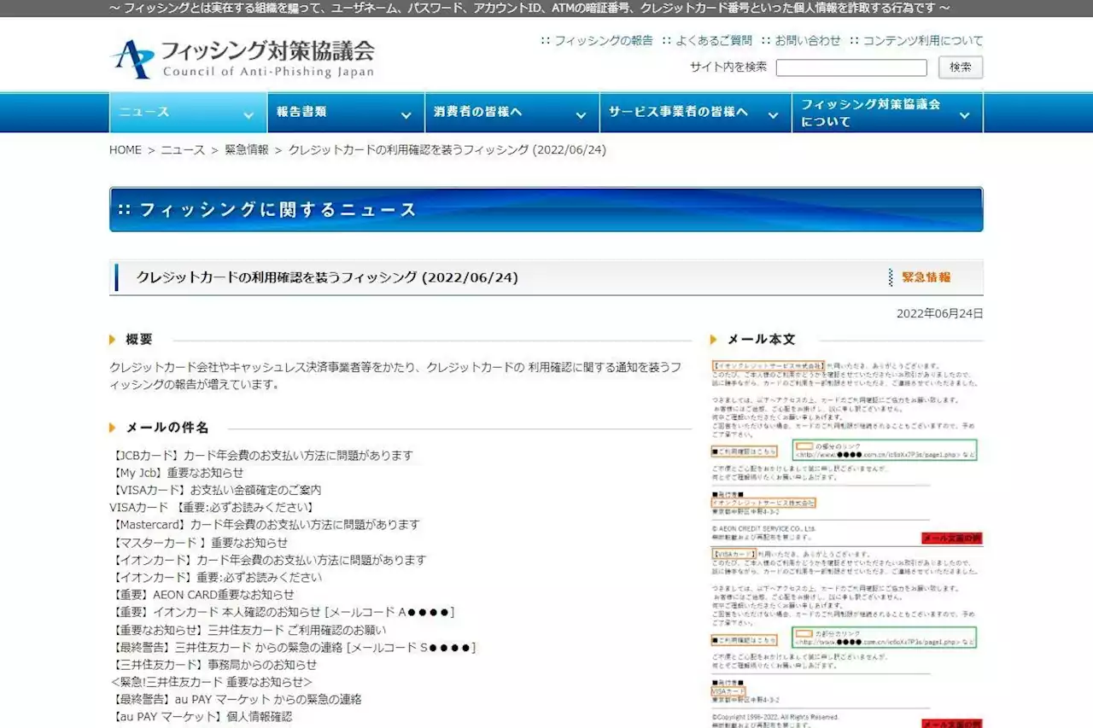Go to ニュース in the breadcrumb
This screenshot has height=728, width=1093.
(x=183, y=149)
